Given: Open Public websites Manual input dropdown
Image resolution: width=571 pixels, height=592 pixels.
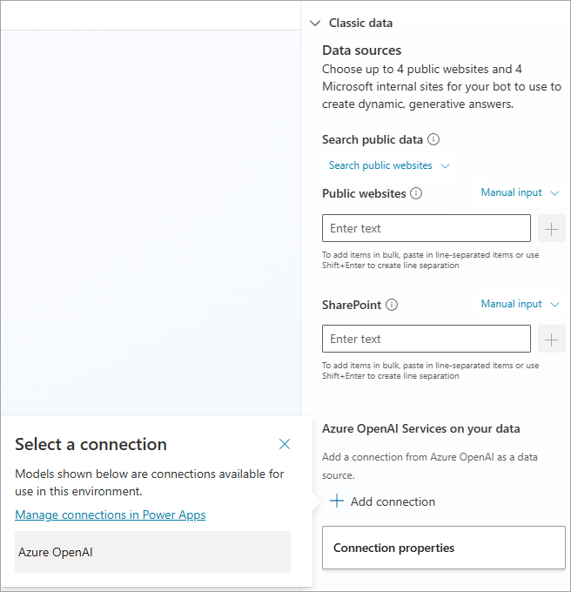Looking at the screenshot, I should click(x=520, y=192).
